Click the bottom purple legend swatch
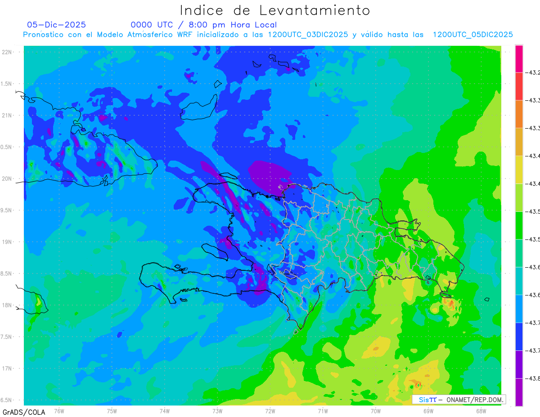Viewport: 540px width, 417px height. [x=519, y=392]
